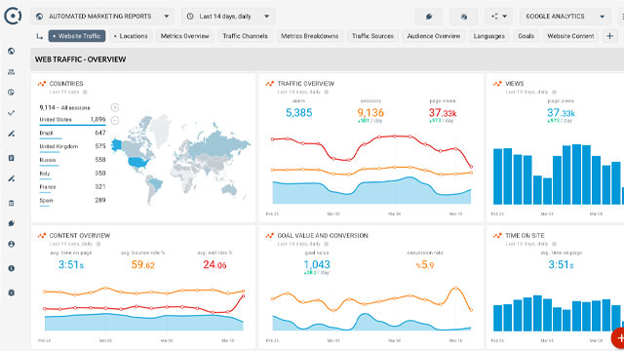Viewport: 624px width, 351px height.
Task: Click the plug icon button in the top toolbar
Action: pyautogui.click(x=429, y=17)
